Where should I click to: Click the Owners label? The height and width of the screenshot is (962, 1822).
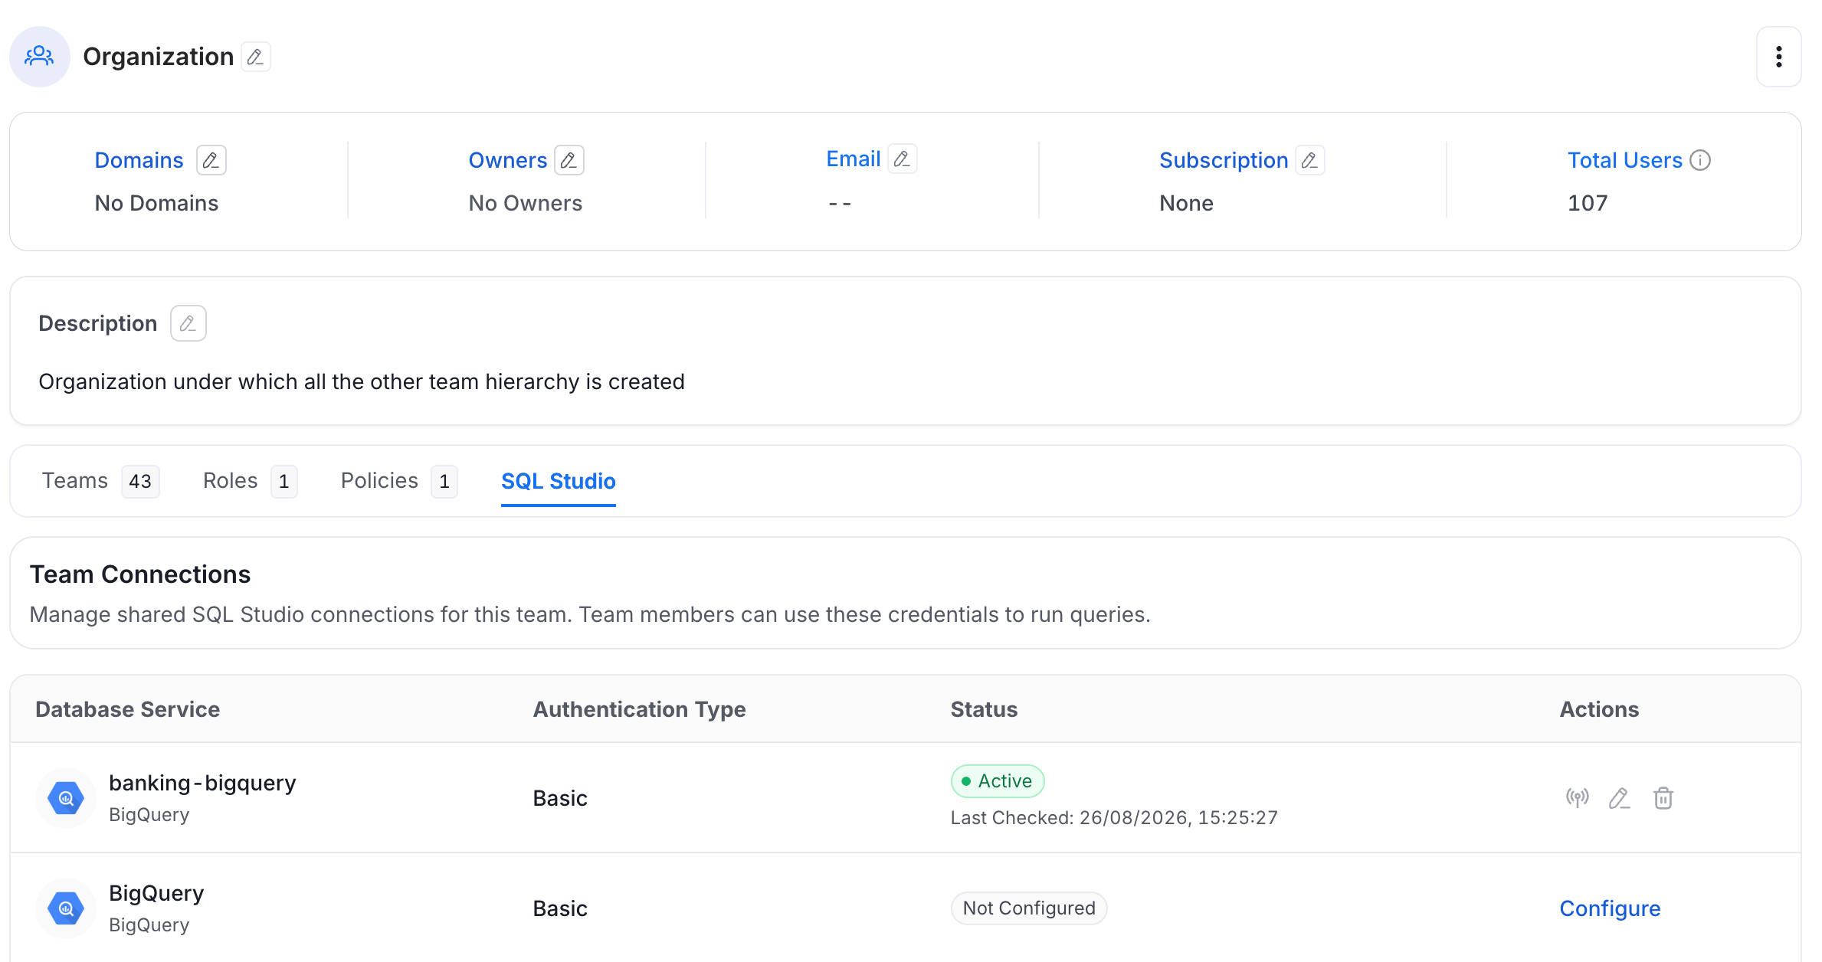pos(508,160)
